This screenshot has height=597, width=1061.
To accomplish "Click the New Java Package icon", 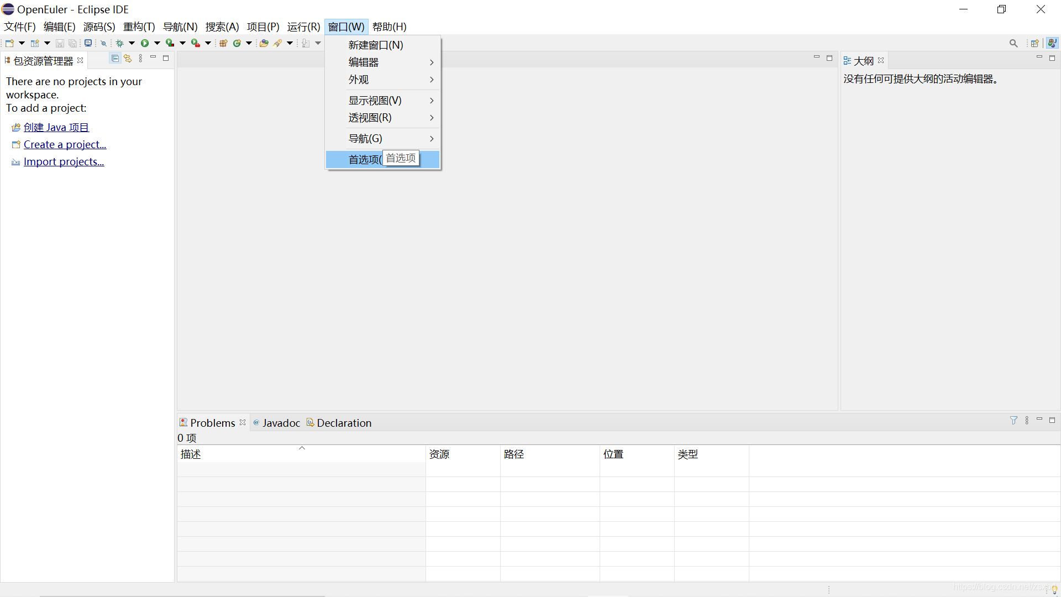I will click(223, 43).
